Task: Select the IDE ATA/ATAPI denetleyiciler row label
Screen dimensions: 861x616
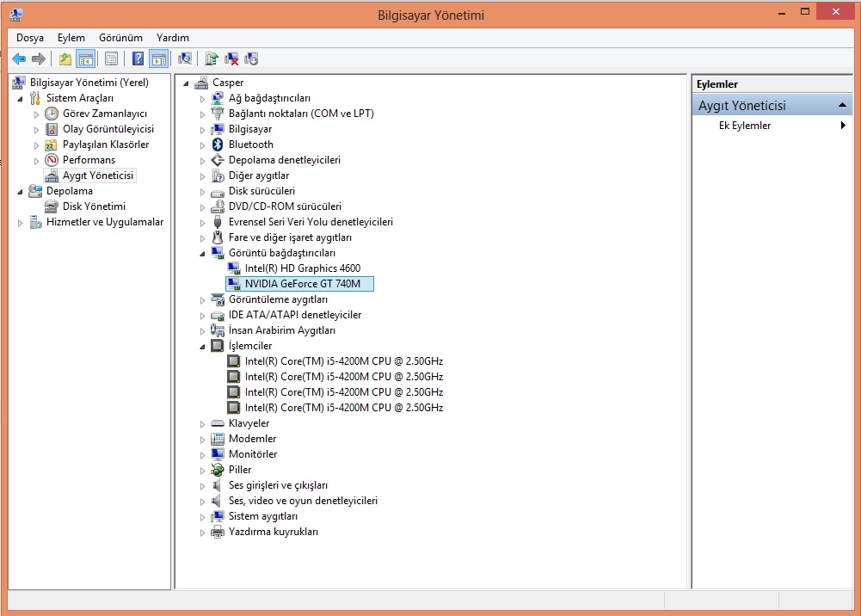Action: (x=295, y=315)
